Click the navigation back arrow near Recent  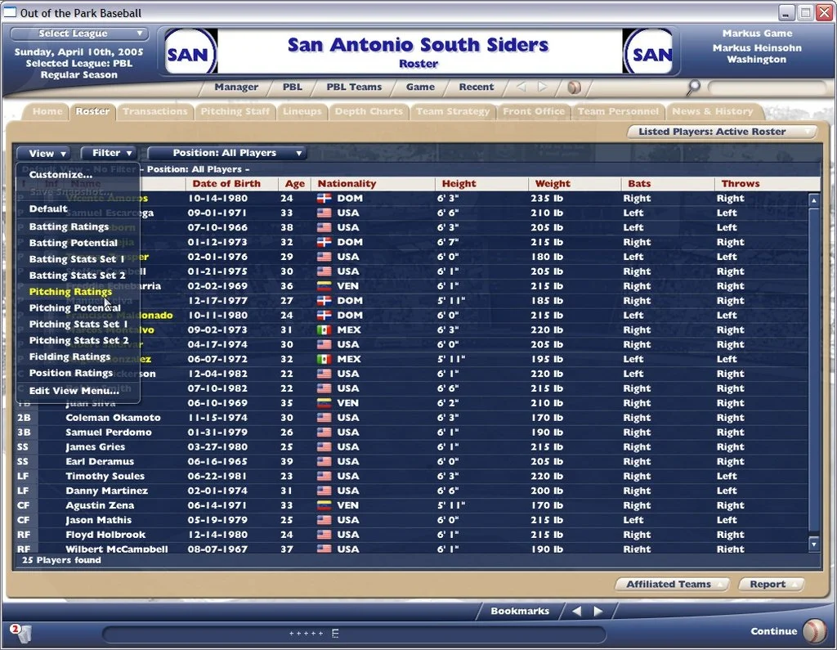tap(521, 87)
